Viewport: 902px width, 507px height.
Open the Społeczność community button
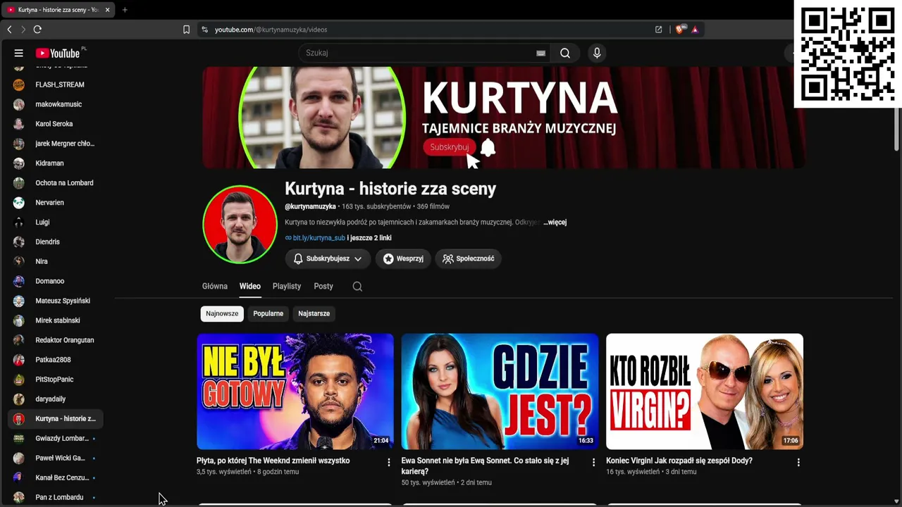coord(469,258)
